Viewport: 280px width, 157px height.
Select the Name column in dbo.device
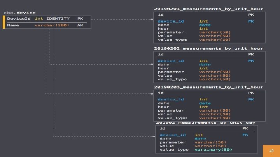[13, 25]
